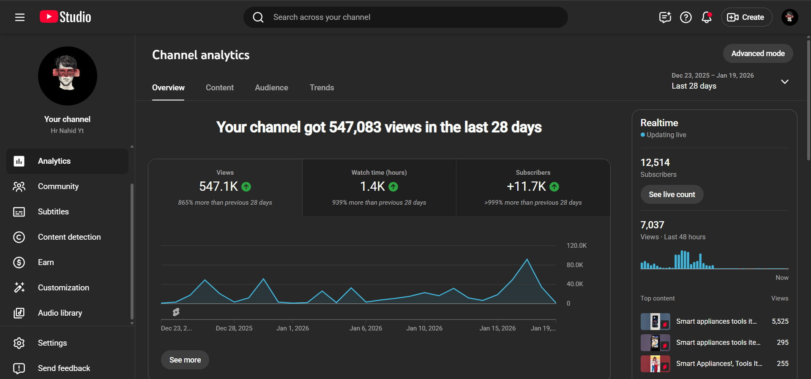
Task: Select the Subscribers metric card
Action: pos(533,187)
